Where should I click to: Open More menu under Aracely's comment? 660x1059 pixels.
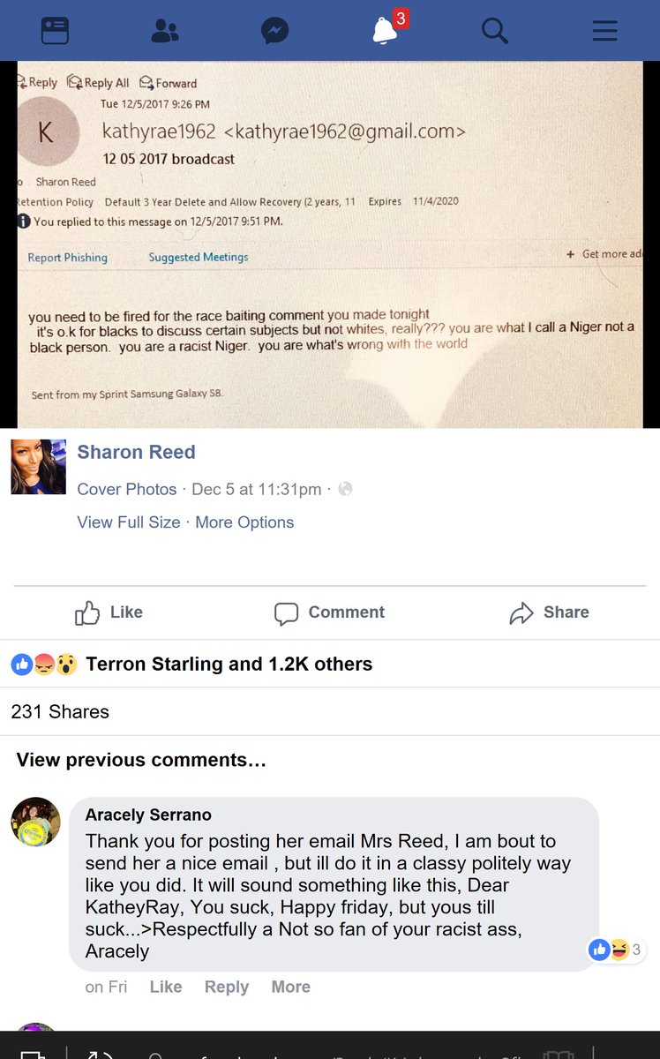[x=291, y=987]
